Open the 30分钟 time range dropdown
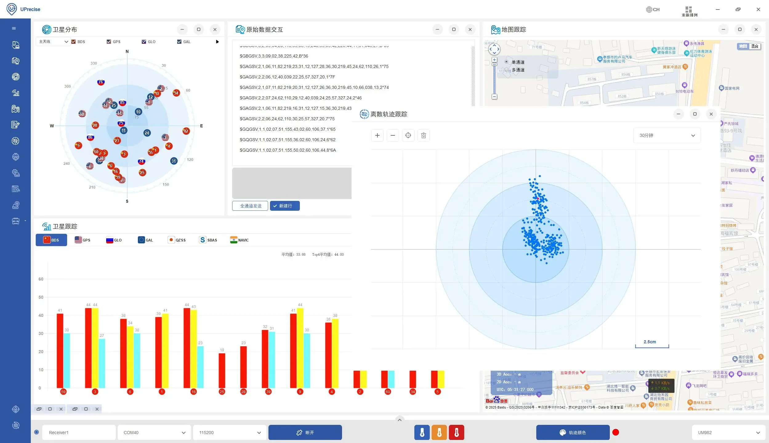Viewport: 769px width, 443px height. click(x=667, y=135)
